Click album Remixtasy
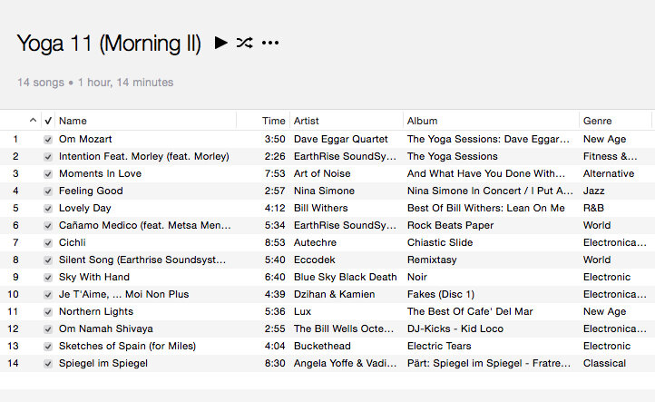 tap(432, 260)
